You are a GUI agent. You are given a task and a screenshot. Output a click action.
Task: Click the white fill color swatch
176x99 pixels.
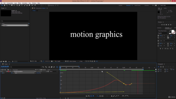click(173, 31)
